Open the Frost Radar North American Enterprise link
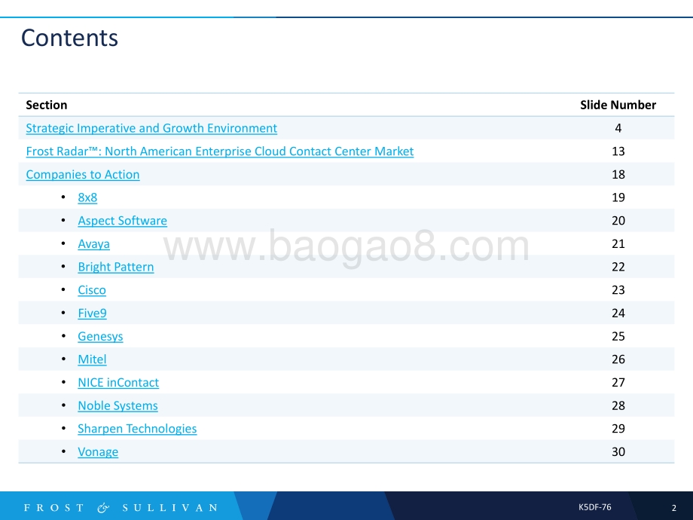The image size is (693, 520). (220, 151)
